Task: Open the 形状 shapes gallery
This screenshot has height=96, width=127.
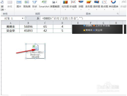Action: click(x=35, y=5)
